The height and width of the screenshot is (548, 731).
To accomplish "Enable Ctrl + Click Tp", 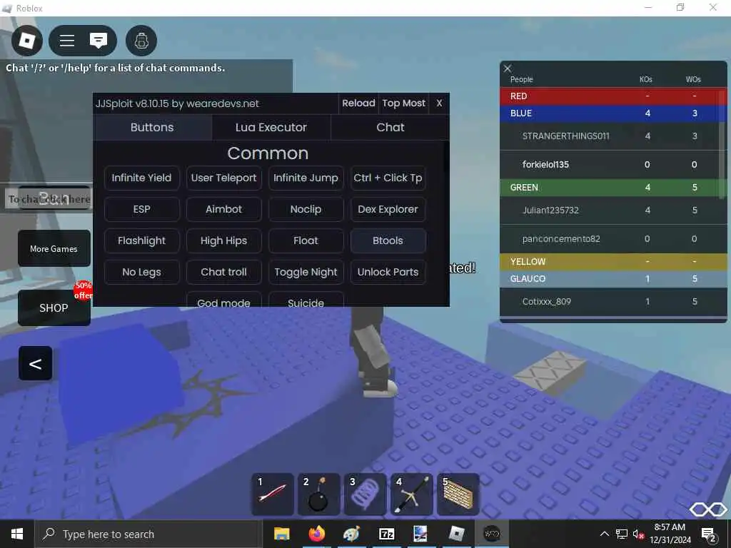I will coord(388,178).
